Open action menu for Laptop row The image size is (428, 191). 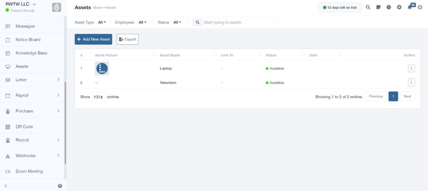point(411,69)
